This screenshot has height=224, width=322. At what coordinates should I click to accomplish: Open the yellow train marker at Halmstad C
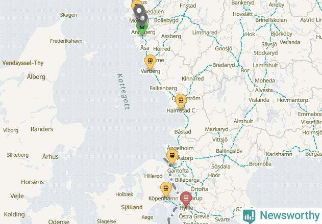[181, 101]
